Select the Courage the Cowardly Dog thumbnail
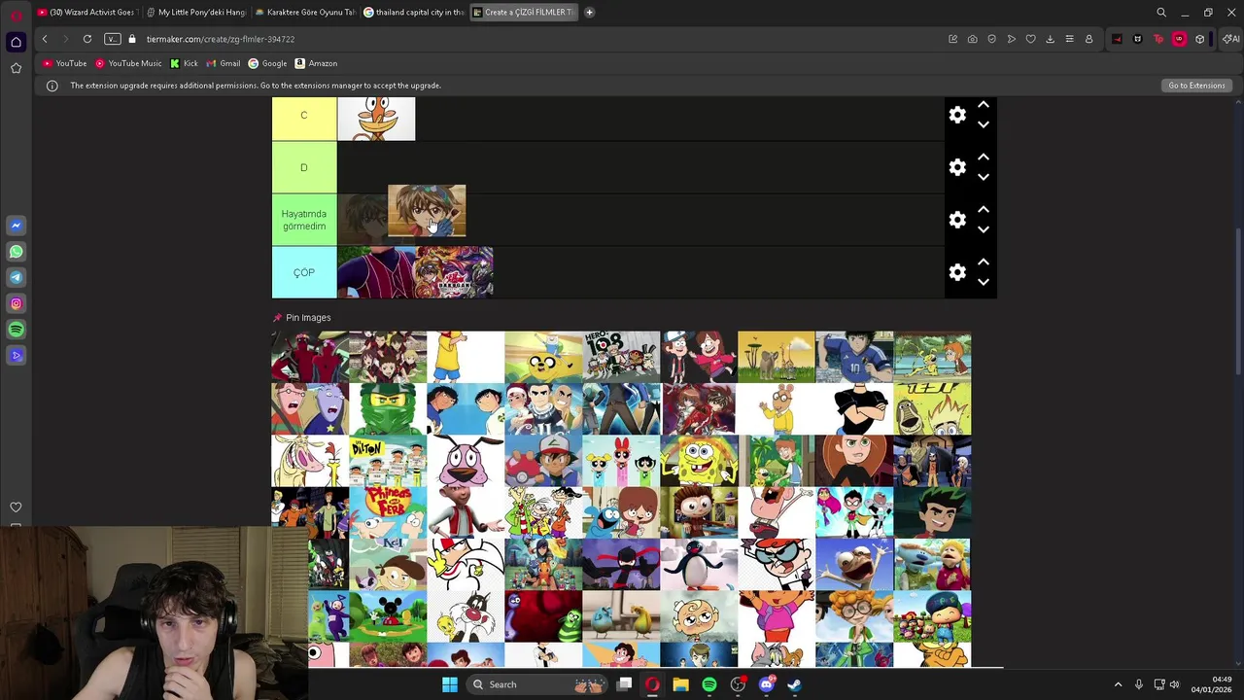Screen dimensions: 1244x700 (466, 461)
